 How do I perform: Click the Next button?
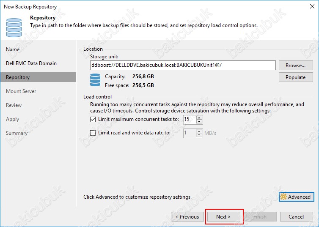coord(223,217)
